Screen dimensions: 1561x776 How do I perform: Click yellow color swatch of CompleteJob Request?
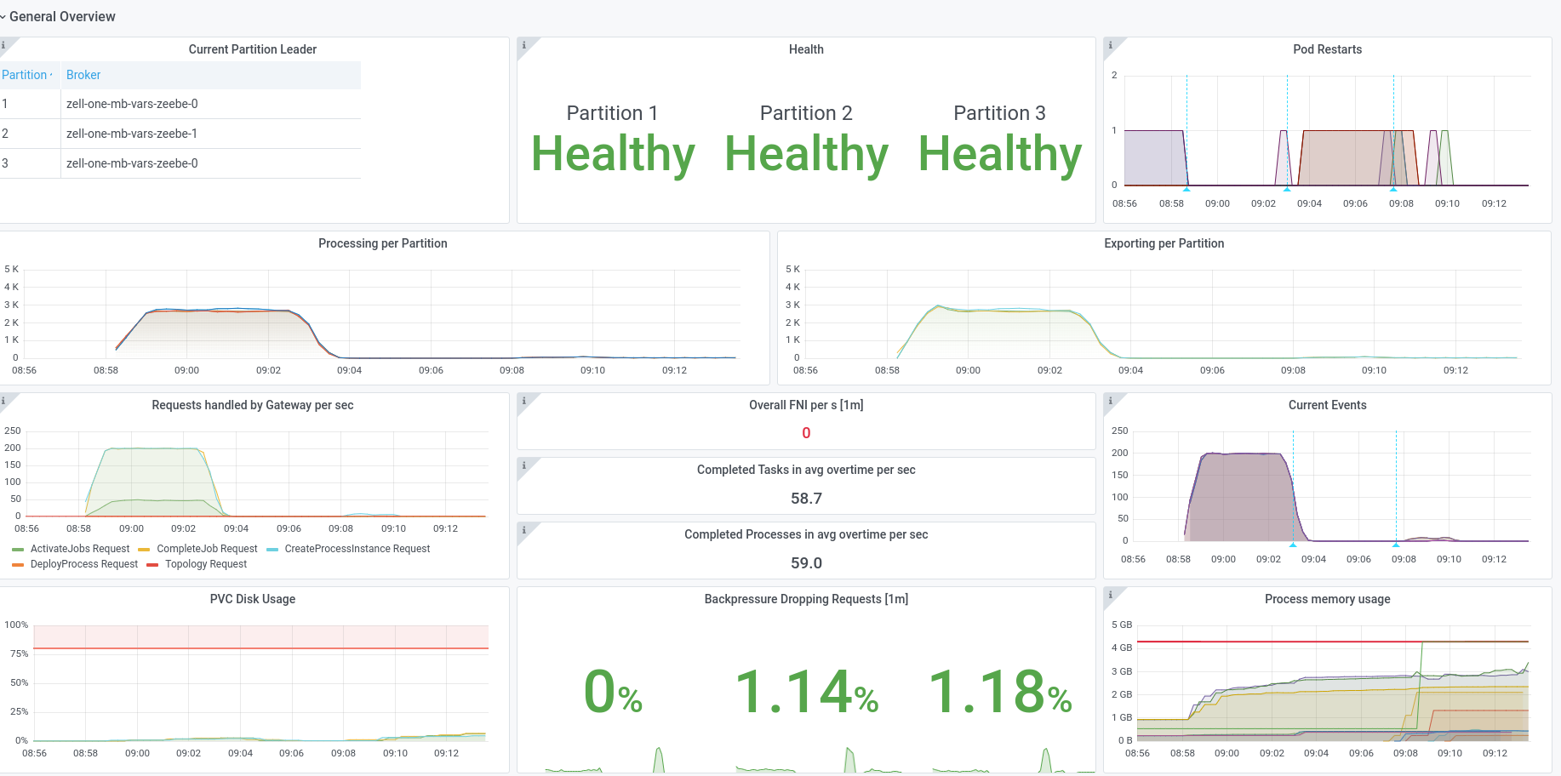[x=144, y=550]
